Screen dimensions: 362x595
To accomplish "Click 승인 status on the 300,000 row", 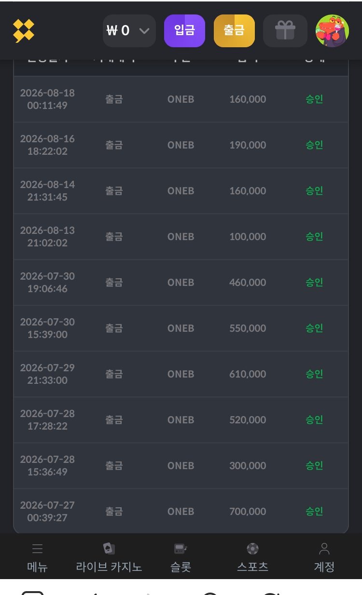I will (x=314, y=466).
